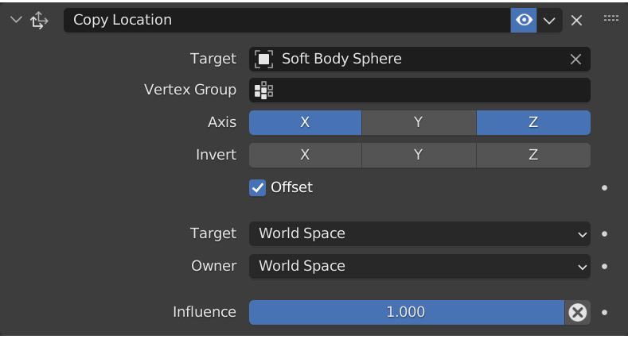Grab the drag handle dots in header
Screen dimensions: 628x339
[610, 18]
